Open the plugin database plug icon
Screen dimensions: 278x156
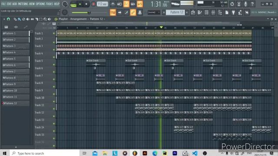point(233,13)
